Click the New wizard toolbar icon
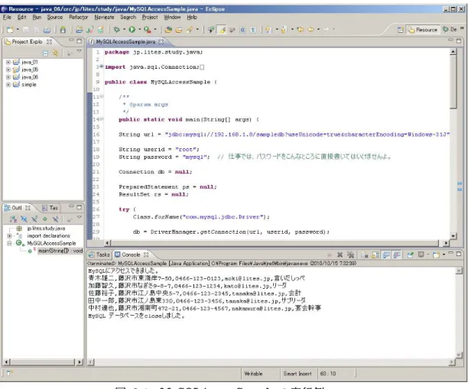The height and width of the screenshot is (389, 468). [10, 30]
